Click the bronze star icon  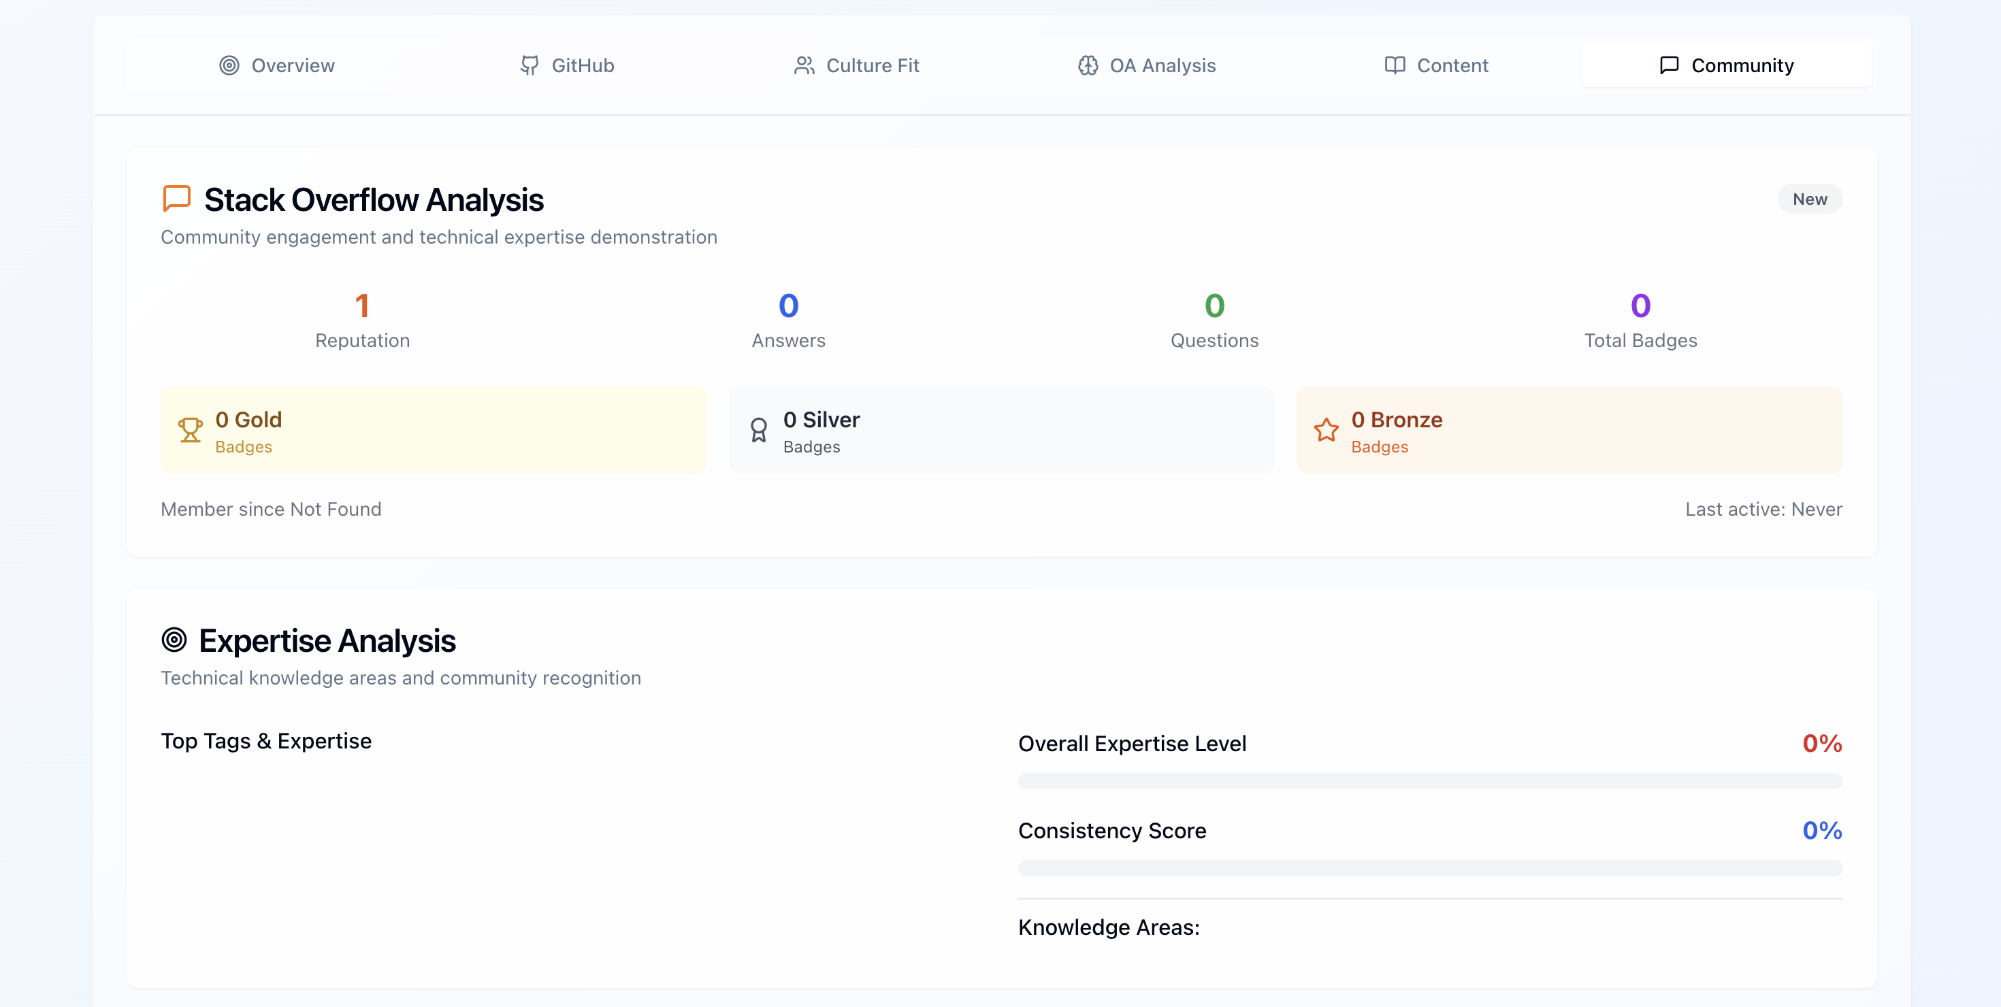coord(1326,429)
